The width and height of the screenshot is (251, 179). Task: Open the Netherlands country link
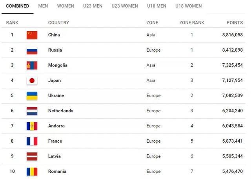click(60, 111)
